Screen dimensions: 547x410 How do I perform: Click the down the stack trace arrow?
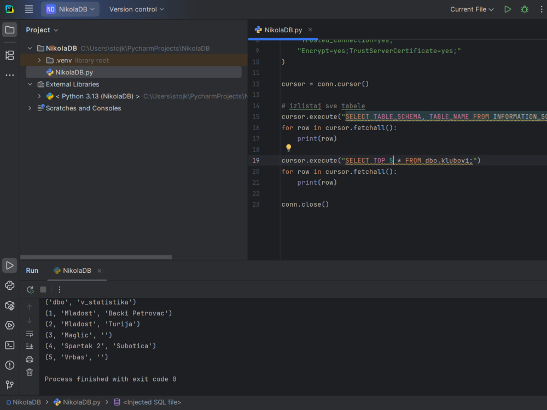[x=30, y=320]
